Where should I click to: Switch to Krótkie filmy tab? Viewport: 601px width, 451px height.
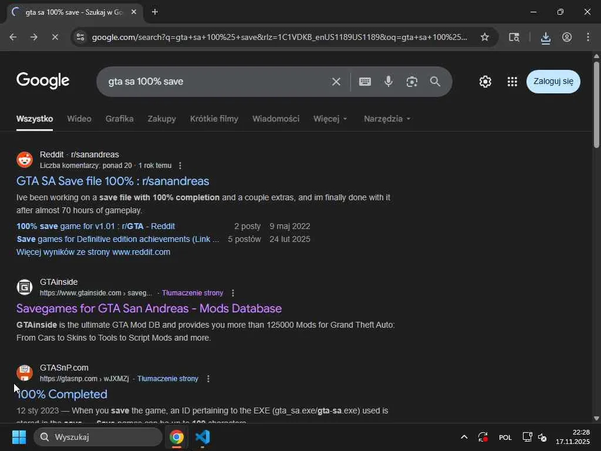pos(214,119)
